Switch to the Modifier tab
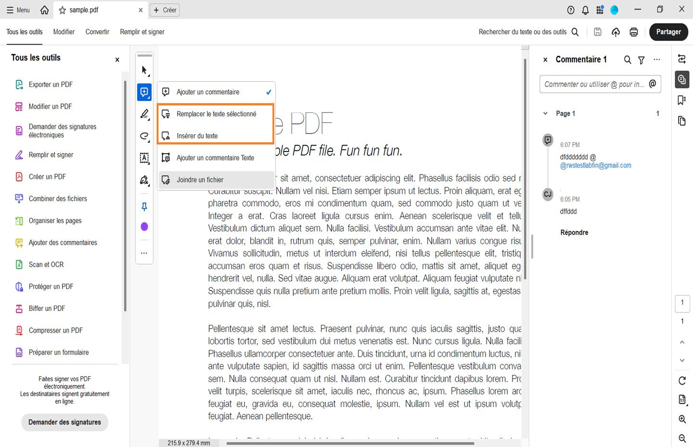Screen dimensions: 693x447 (64, 32)
